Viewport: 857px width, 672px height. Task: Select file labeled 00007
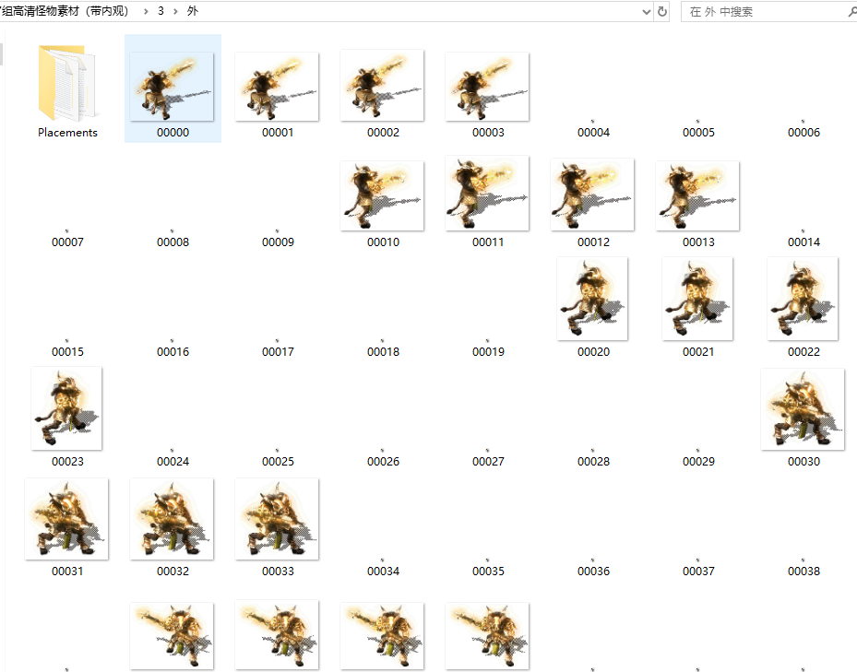click(67, 242)
